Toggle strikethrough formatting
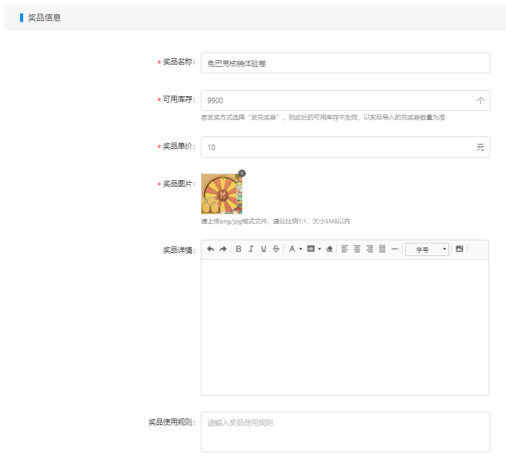Viewport: 506px width, 468px height. 276,249
